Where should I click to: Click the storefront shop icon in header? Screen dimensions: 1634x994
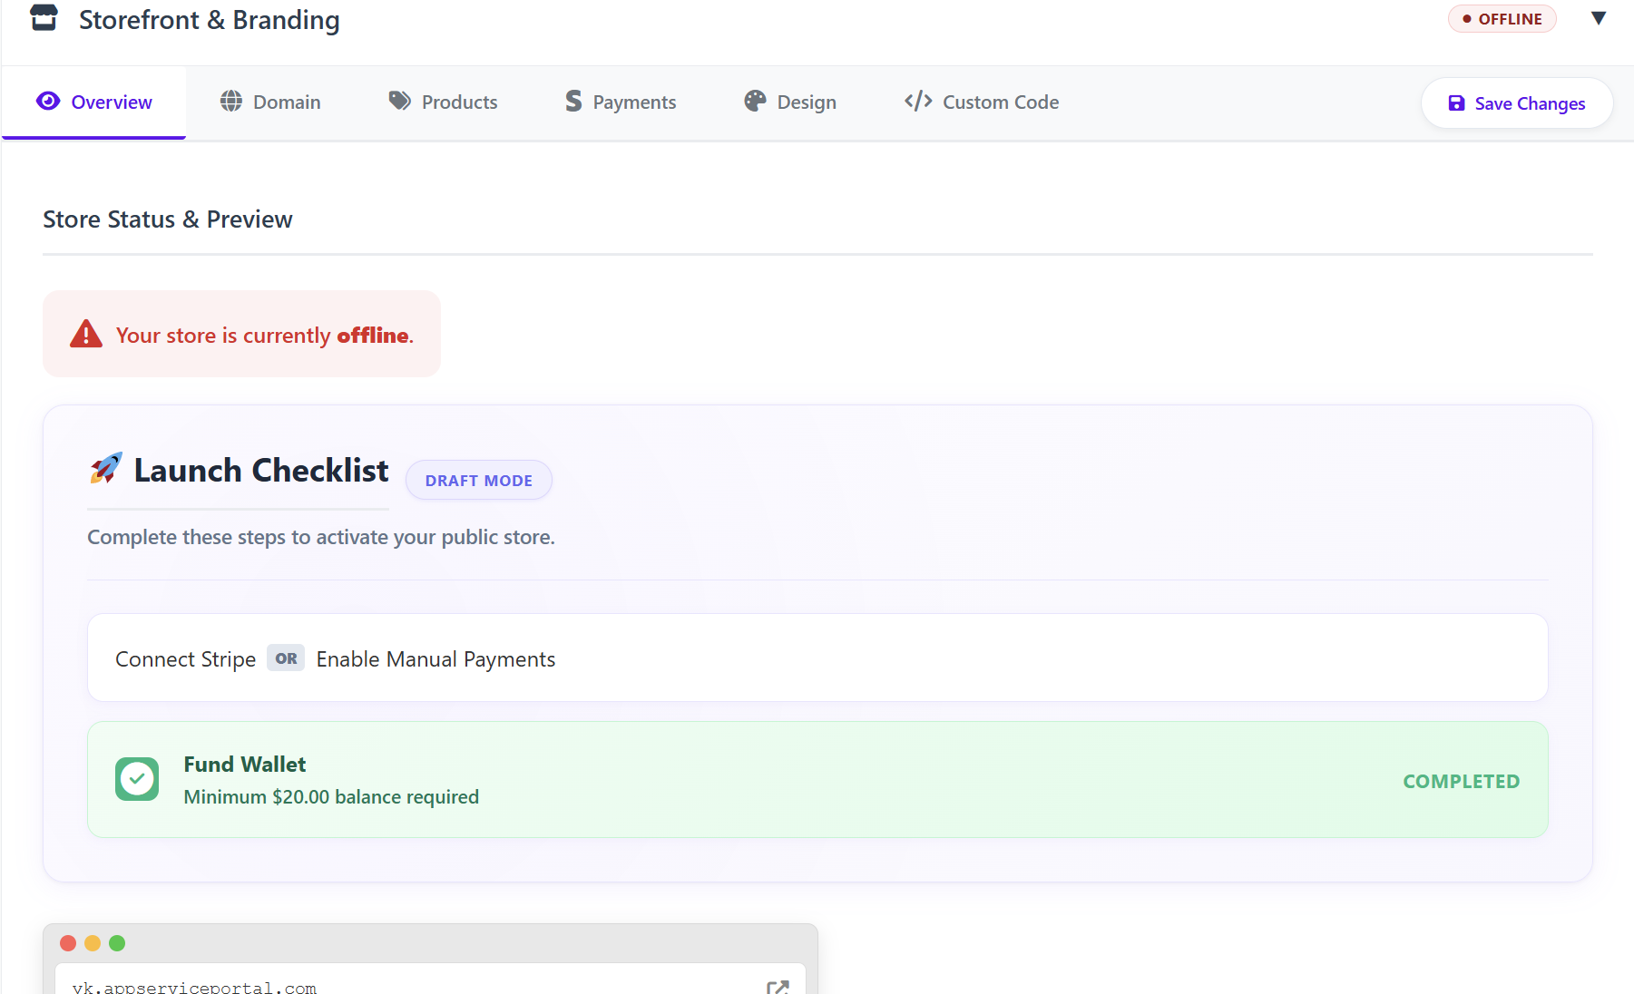tap(44, 18)
